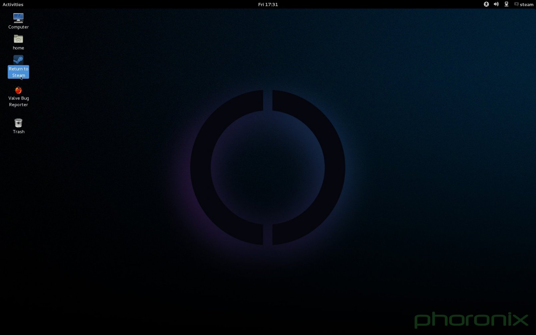Click the "home" text label
The height and width of the screenshot is (335, 536).
tap(18, 48)
